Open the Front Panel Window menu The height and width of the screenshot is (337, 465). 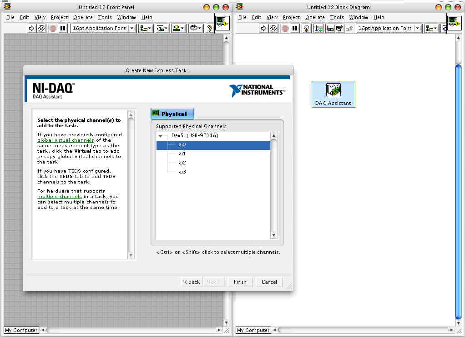coord(126,17)
